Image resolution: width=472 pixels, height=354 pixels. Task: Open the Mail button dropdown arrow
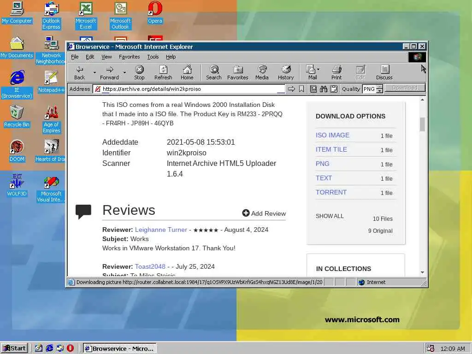[319, 69]
